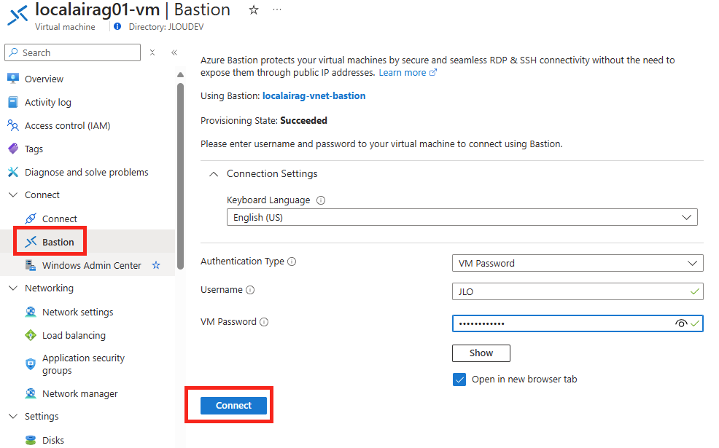Click the Disks icon
Viewport: 719px width, 448px height.
coord(31,440)
